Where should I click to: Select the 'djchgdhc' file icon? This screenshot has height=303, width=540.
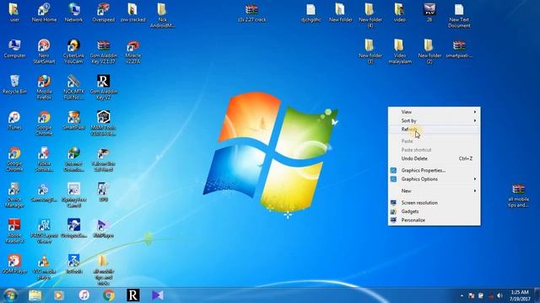(x=311, y=13)
